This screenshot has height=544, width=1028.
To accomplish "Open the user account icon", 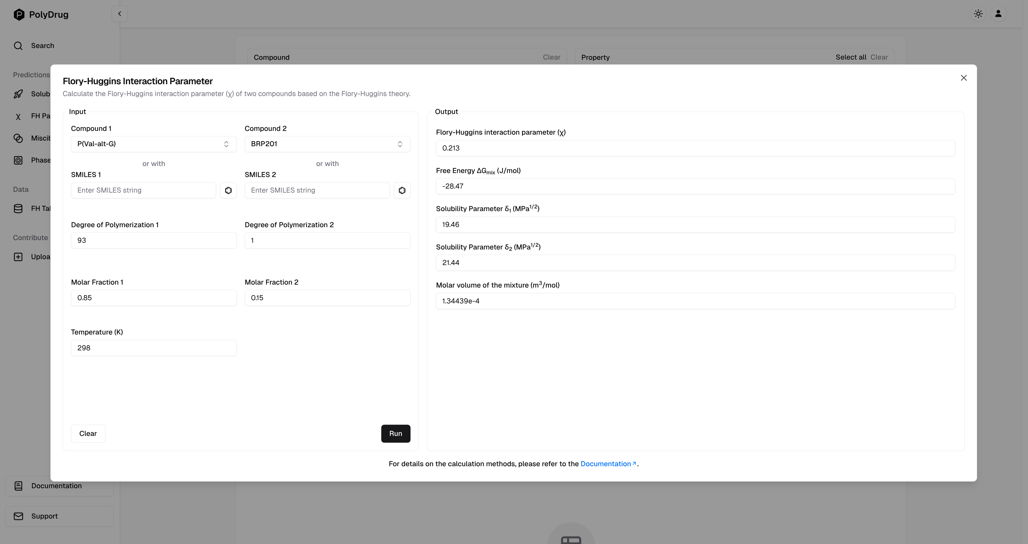I will click(998, 14).
